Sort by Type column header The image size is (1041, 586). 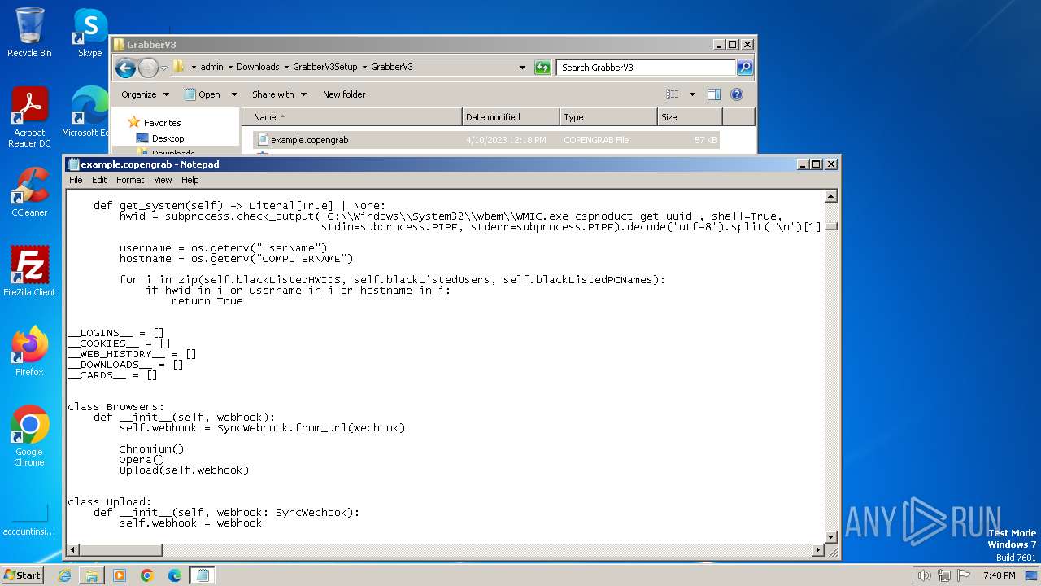pos(608,117)
